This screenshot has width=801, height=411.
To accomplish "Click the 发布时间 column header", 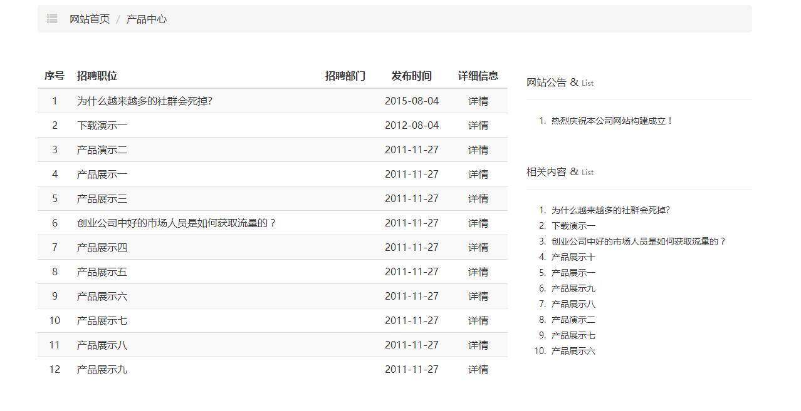I will 411,76.
